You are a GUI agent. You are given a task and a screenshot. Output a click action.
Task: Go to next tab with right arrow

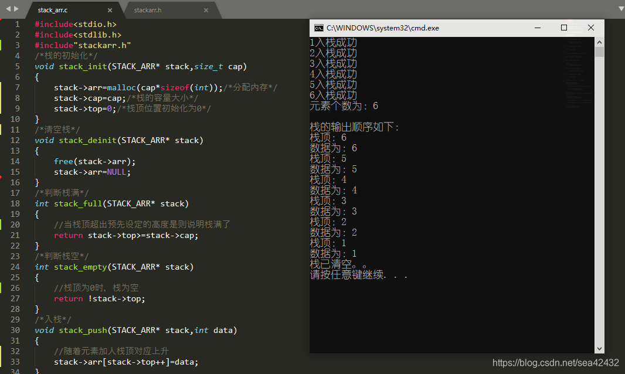[16, 8]
